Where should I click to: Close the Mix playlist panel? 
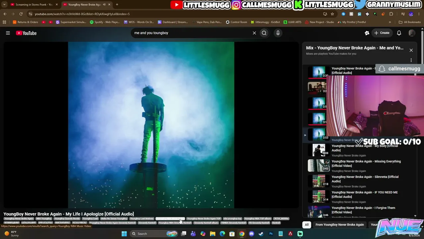coord(411,50)
